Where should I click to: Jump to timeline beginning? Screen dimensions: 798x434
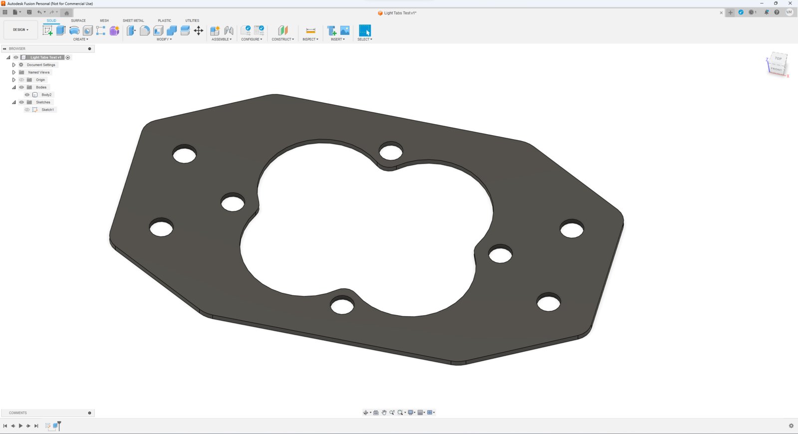(5, 426)
